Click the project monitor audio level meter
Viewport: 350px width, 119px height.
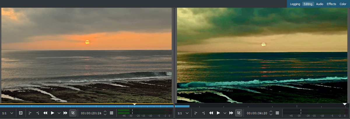tap(314, 111)
